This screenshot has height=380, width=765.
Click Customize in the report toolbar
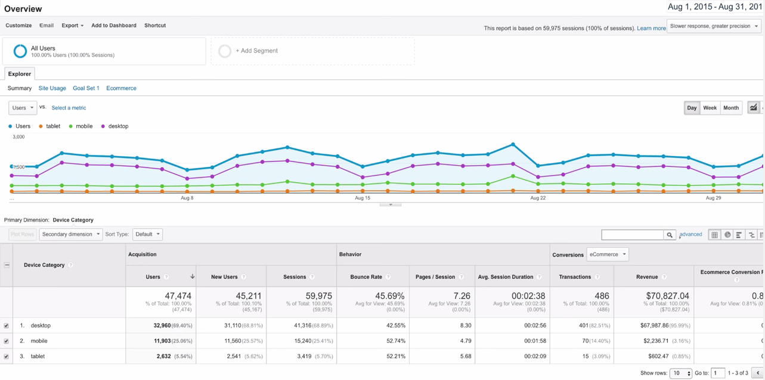point(18,26)
